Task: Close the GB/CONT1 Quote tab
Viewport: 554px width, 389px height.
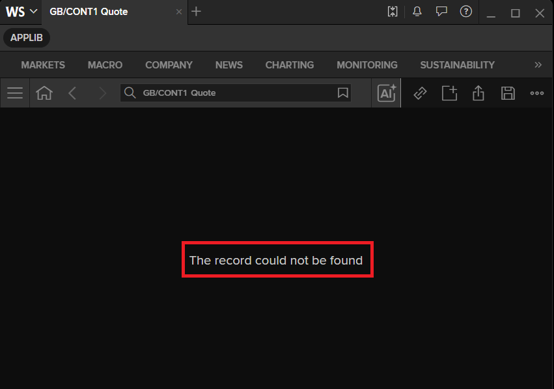Action: click(179, 12)
